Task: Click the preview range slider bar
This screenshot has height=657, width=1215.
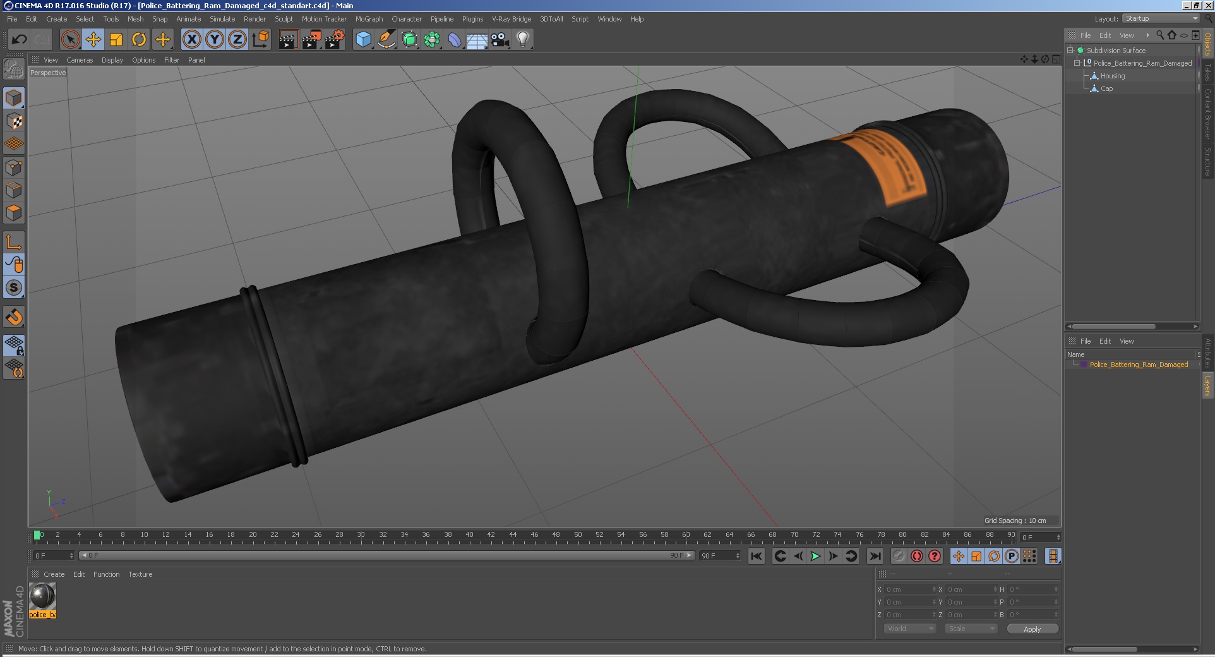Action: coord(386,555)
